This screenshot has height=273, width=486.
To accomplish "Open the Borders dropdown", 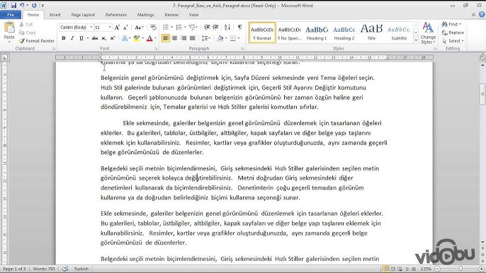I will [x=239, y=38].
